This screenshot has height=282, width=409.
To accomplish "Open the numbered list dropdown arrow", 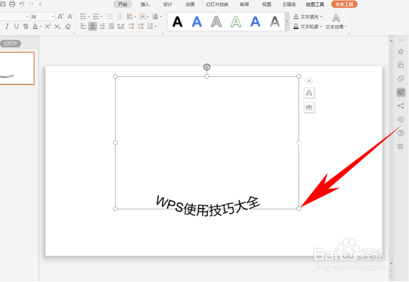I will pyautogui.click(x=102, y=17).
